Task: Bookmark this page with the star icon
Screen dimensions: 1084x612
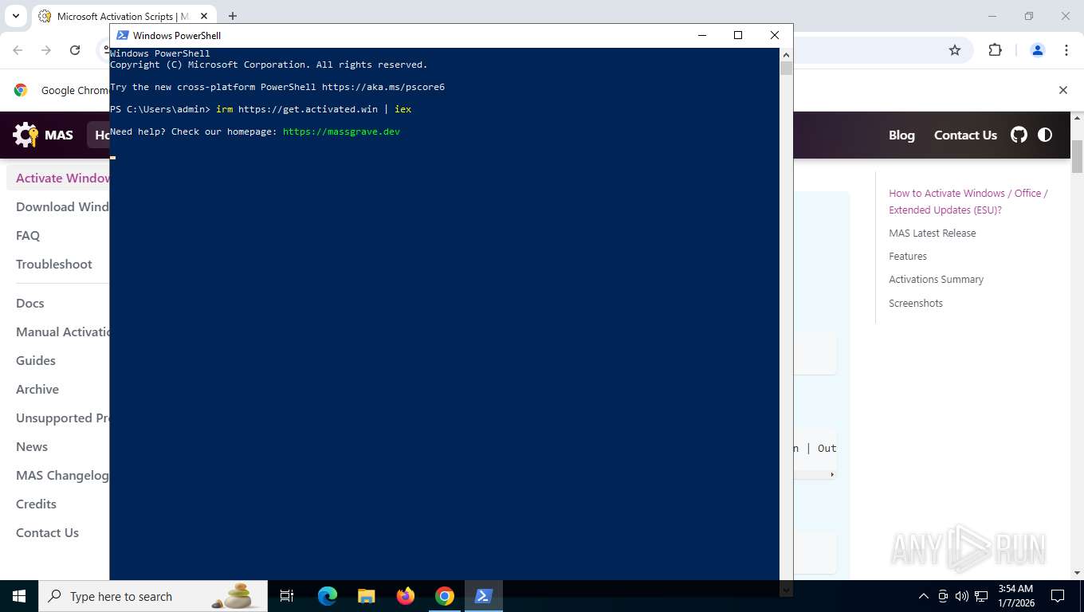Action: click(x=955, y=50)
